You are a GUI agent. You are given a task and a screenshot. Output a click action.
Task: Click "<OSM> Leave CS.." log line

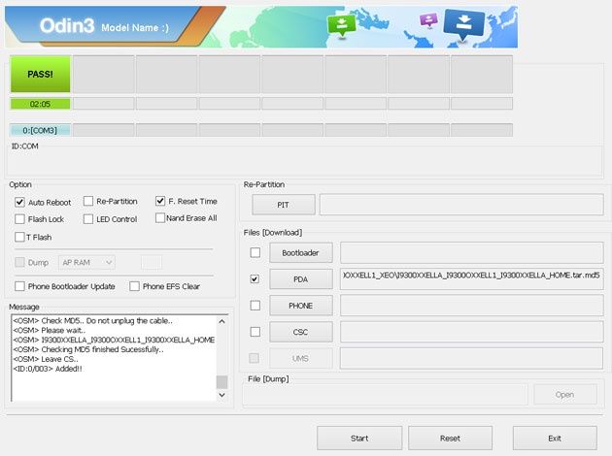[46, 359]
